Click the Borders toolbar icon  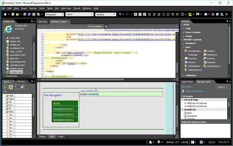click(x=183, y=14)
